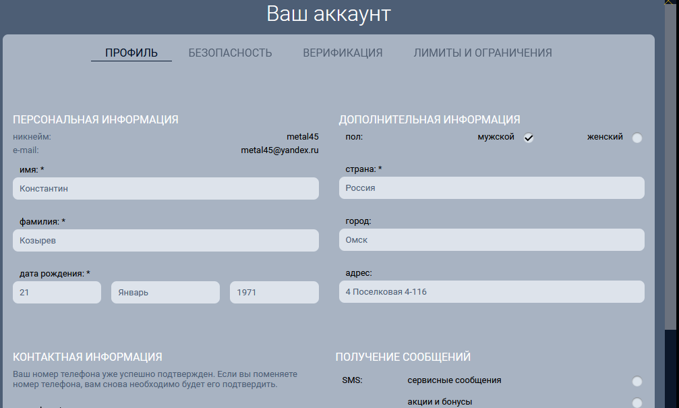This screenshot has width=679, height=408.
Task: Click the фамилия field containing Козырев
Action: coord(165,241)
